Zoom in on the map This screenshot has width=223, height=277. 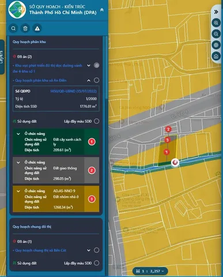coord(216,23)
